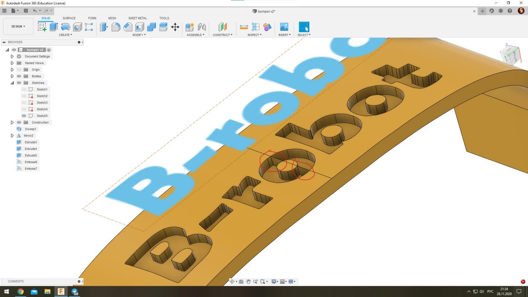Expand Document Settings node
The width and height of the screenshot is (528, 297).
12,57
